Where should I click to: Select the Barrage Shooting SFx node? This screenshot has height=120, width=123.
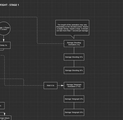tap(74, 70)
